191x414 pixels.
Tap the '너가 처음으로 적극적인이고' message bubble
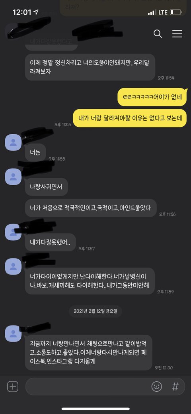point(91,208)
